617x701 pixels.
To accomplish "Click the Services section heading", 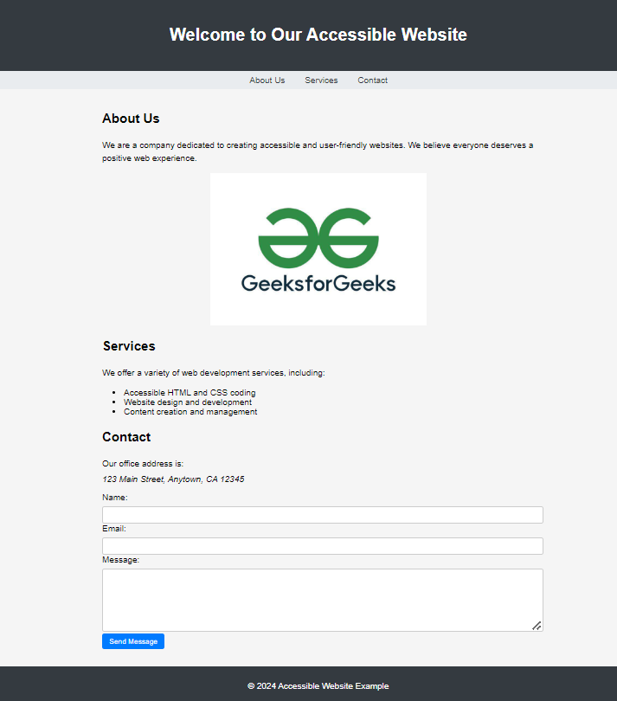I will [129, 346].
